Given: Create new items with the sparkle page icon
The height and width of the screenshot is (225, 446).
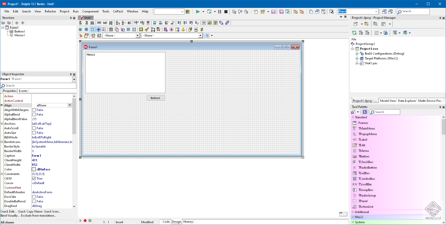Looking at the screenshot, I should tap(256, 12).
